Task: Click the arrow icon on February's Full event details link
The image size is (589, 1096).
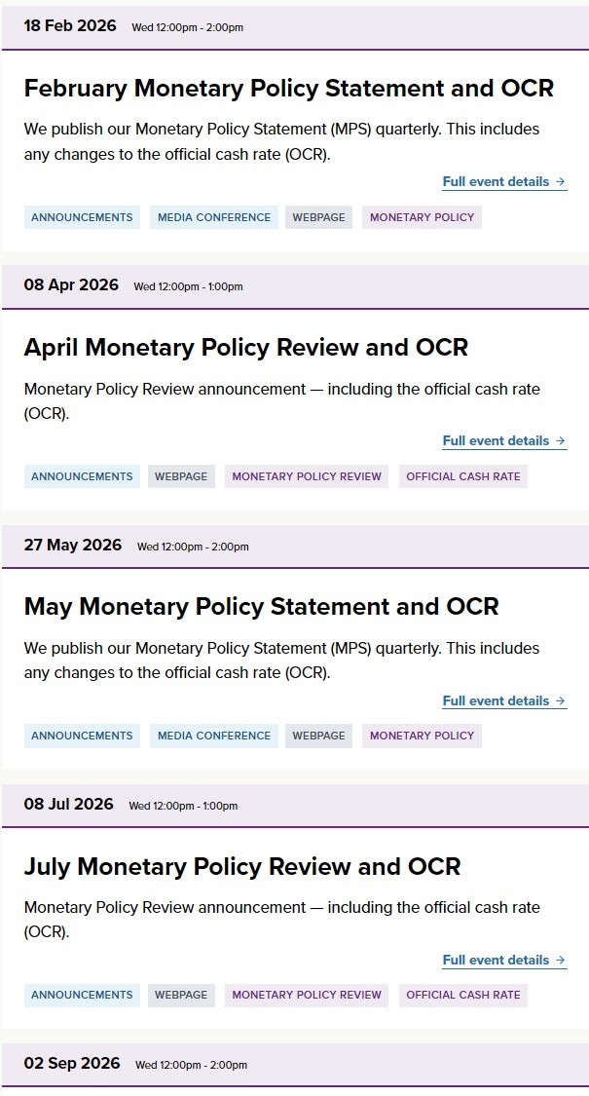Action: point(561,181)
